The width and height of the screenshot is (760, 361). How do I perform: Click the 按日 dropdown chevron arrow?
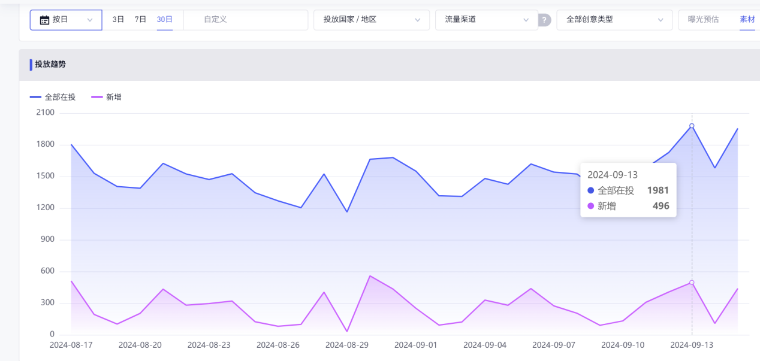(x=90, y=20)
